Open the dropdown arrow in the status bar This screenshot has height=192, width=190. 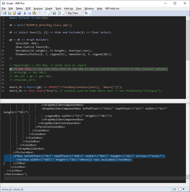tap(183, 189)
